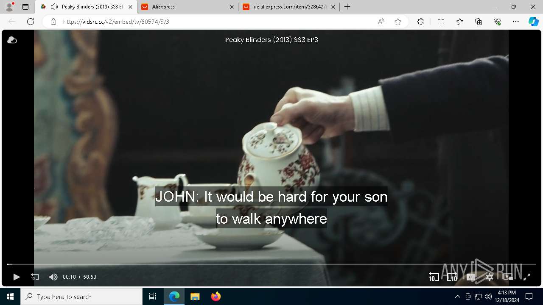This screenshot has width=543, height=305.
Task: Show hidden system tray icons
Action: click(x=457, y=297)
